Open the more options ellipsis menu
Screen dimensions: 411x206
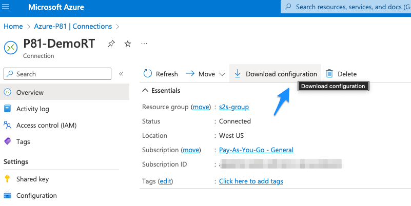[144, 44]
